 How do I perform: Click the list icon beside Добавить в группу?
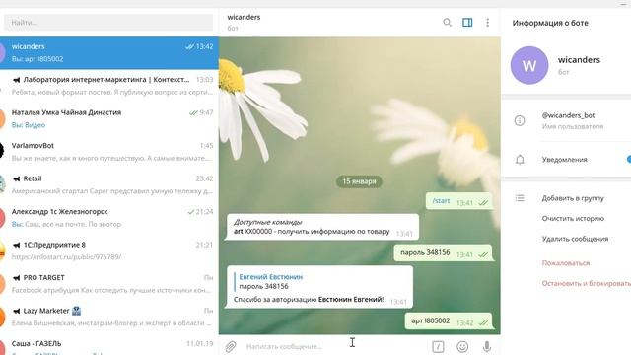(x=520, y=198)
